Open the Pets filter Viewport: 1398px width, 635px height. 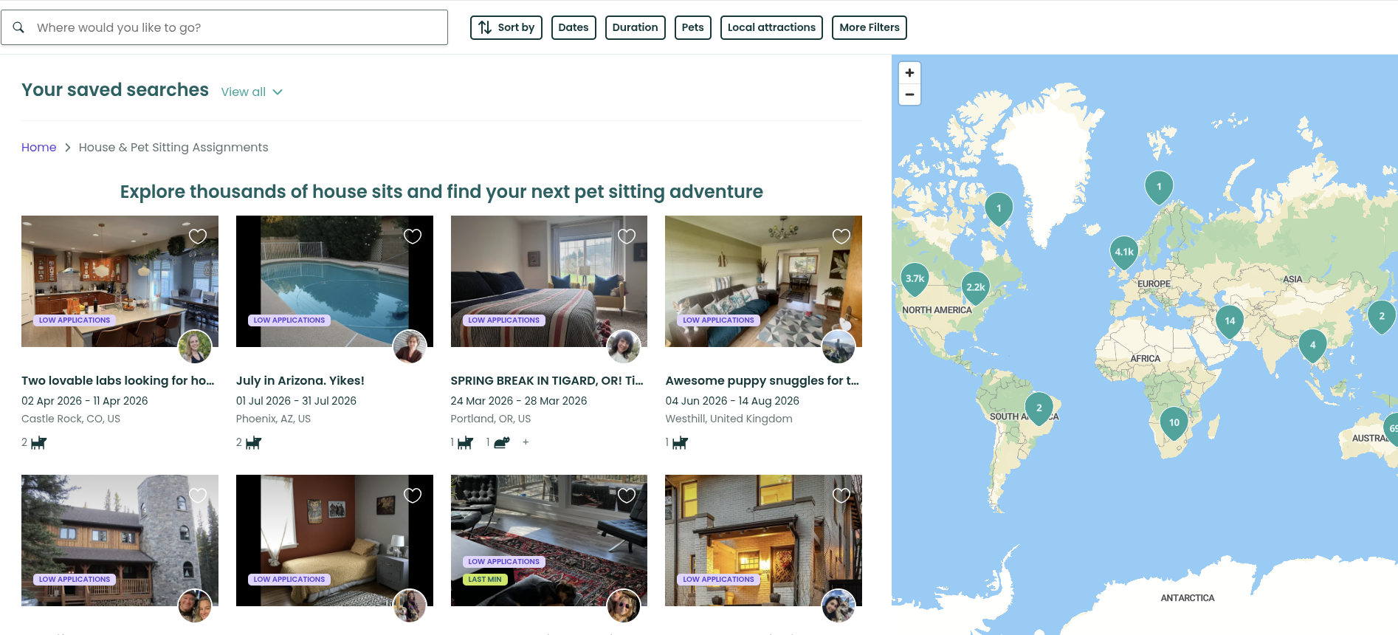pyautogui.click(x=692, y=27)
